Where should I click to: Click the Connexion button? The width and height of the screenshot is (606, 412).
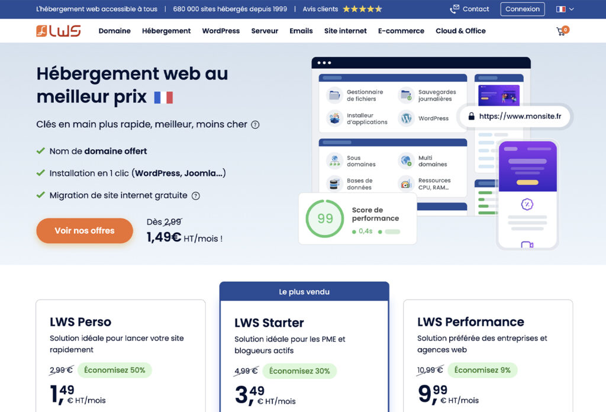click(523, 9)
